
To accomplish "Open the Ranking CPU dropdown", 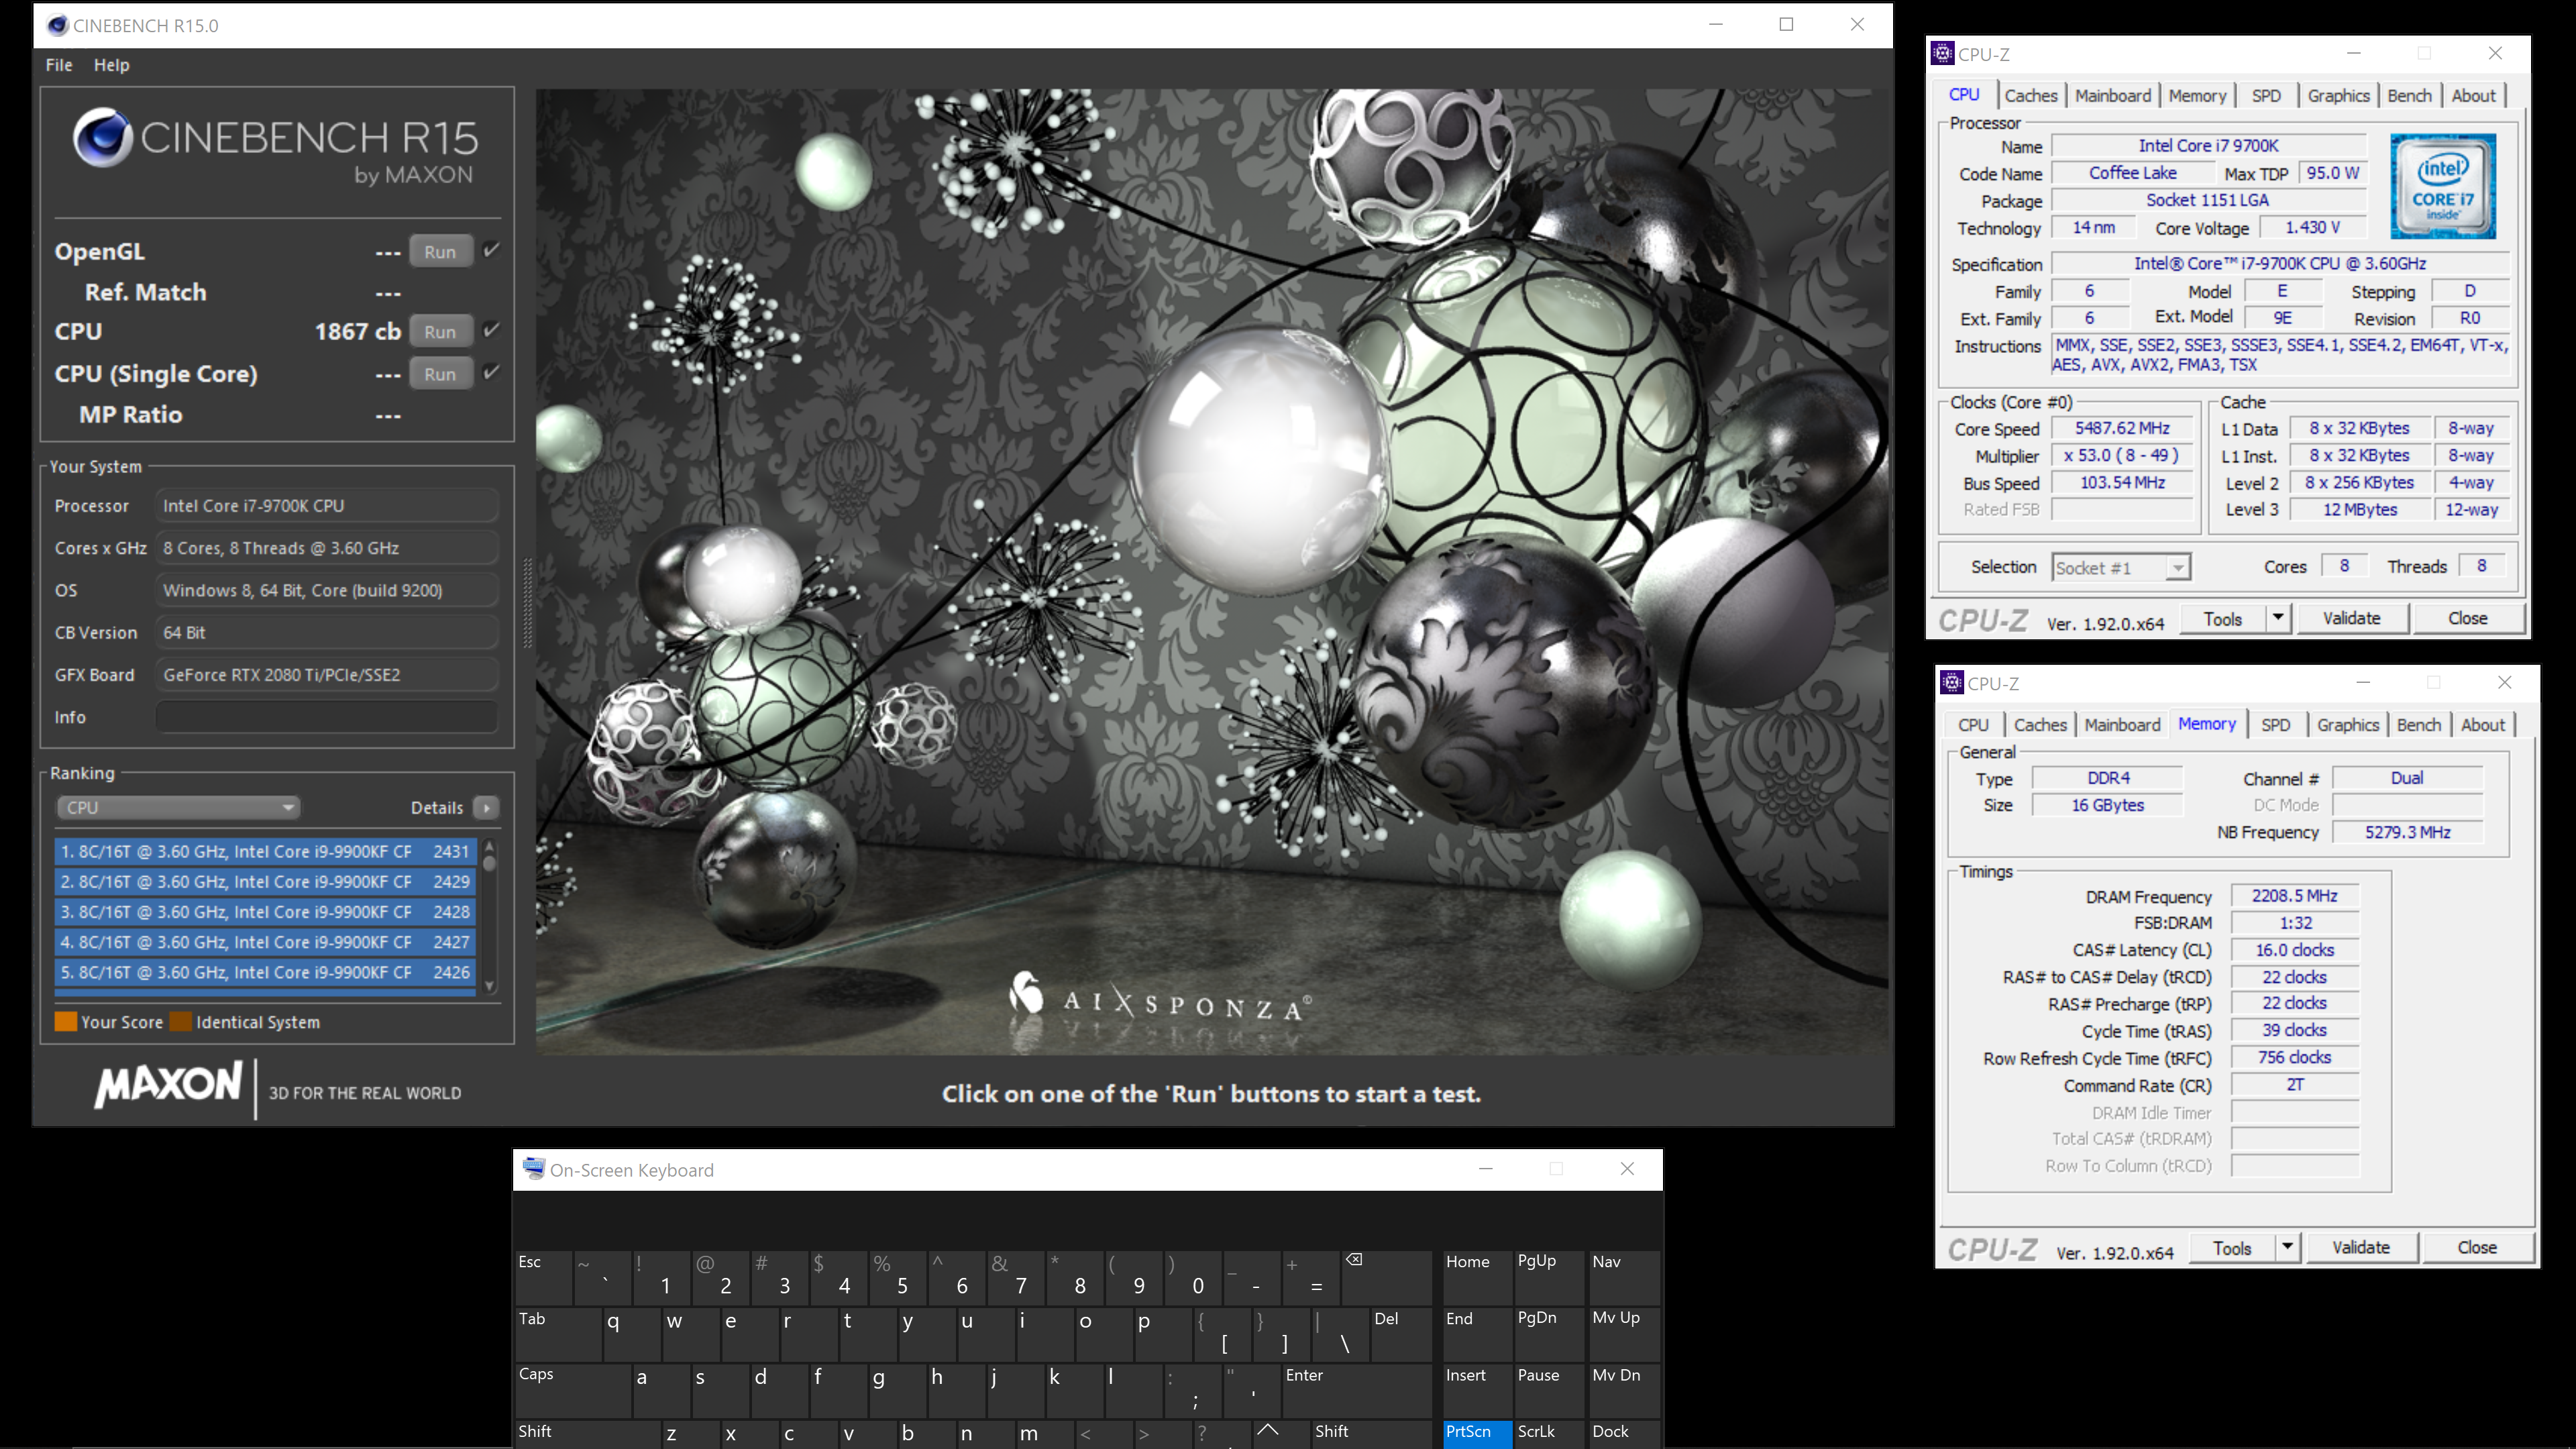I will (178, 807).
